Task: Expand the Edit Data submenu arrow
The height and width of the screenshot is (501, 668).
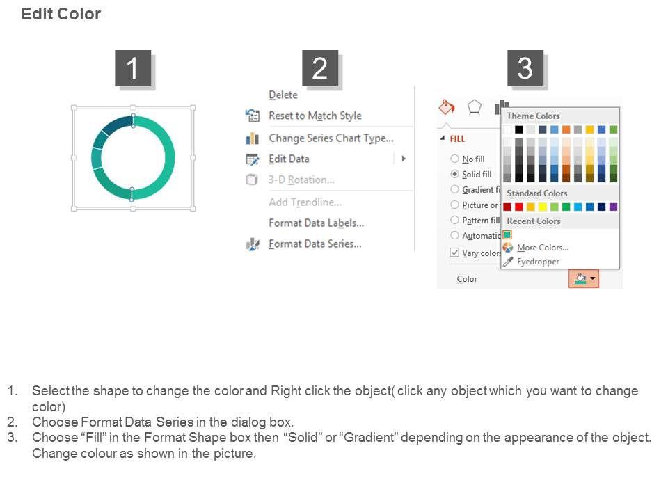Action: click(x=404, y=159)
